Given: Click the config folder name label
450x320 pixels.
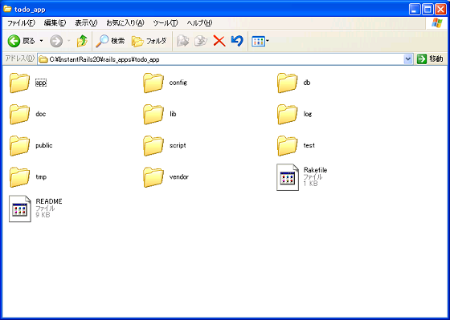Looking at the screenshot, I should pyautogui.click(x=178, y=83).
